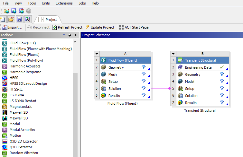Click the New project icon
The width and height of the screenshot is (243, 157).
pyautogui.click(x=3, y=19)
